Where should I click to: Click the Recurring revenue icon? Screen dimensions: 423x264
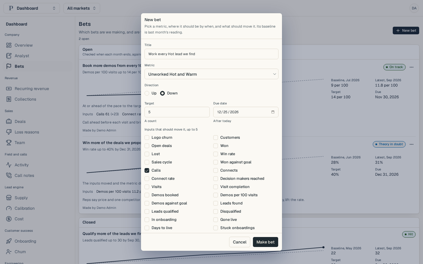9,89
